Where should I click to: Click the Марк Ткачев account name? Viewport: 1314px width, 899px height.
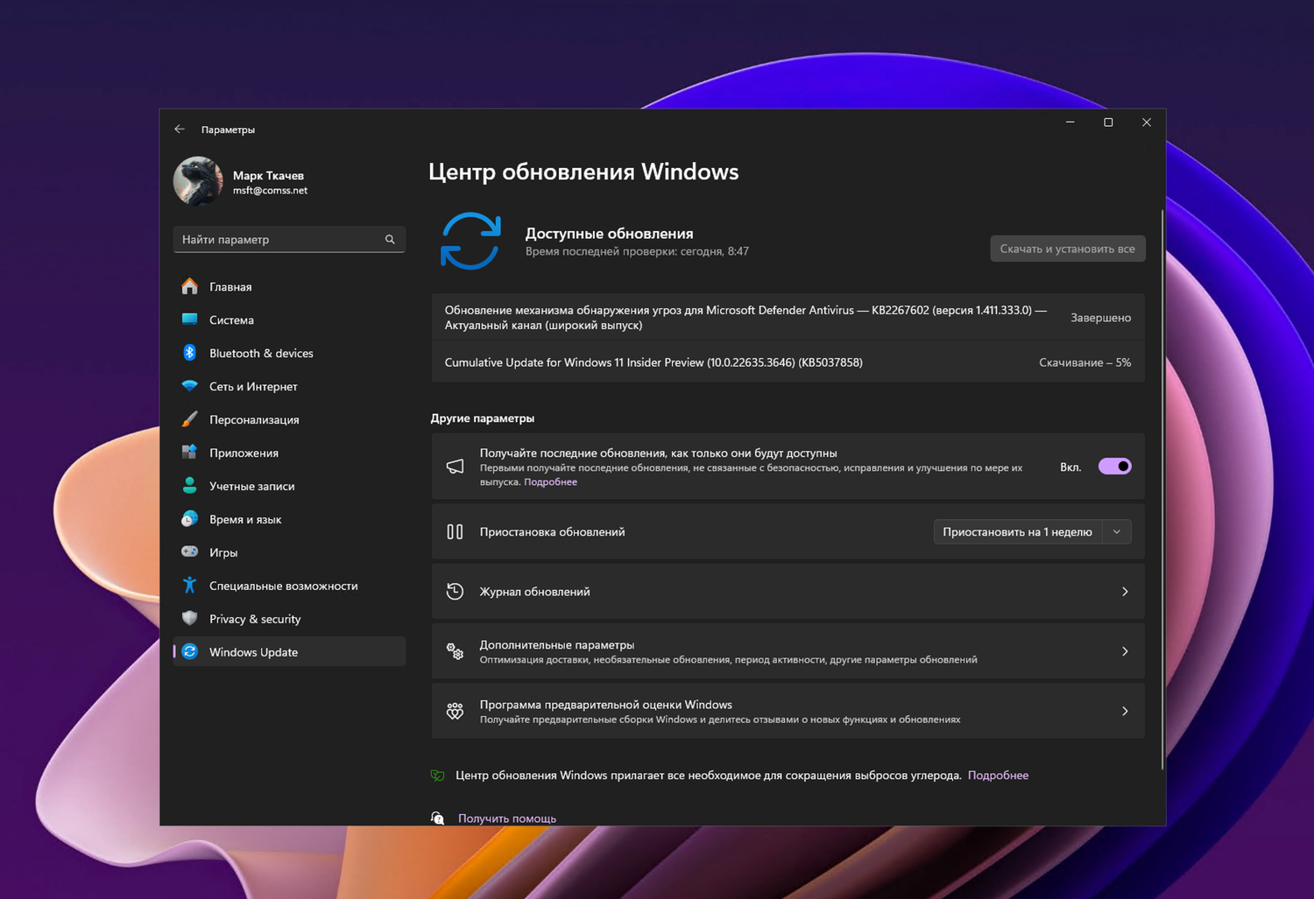point(268,176)
